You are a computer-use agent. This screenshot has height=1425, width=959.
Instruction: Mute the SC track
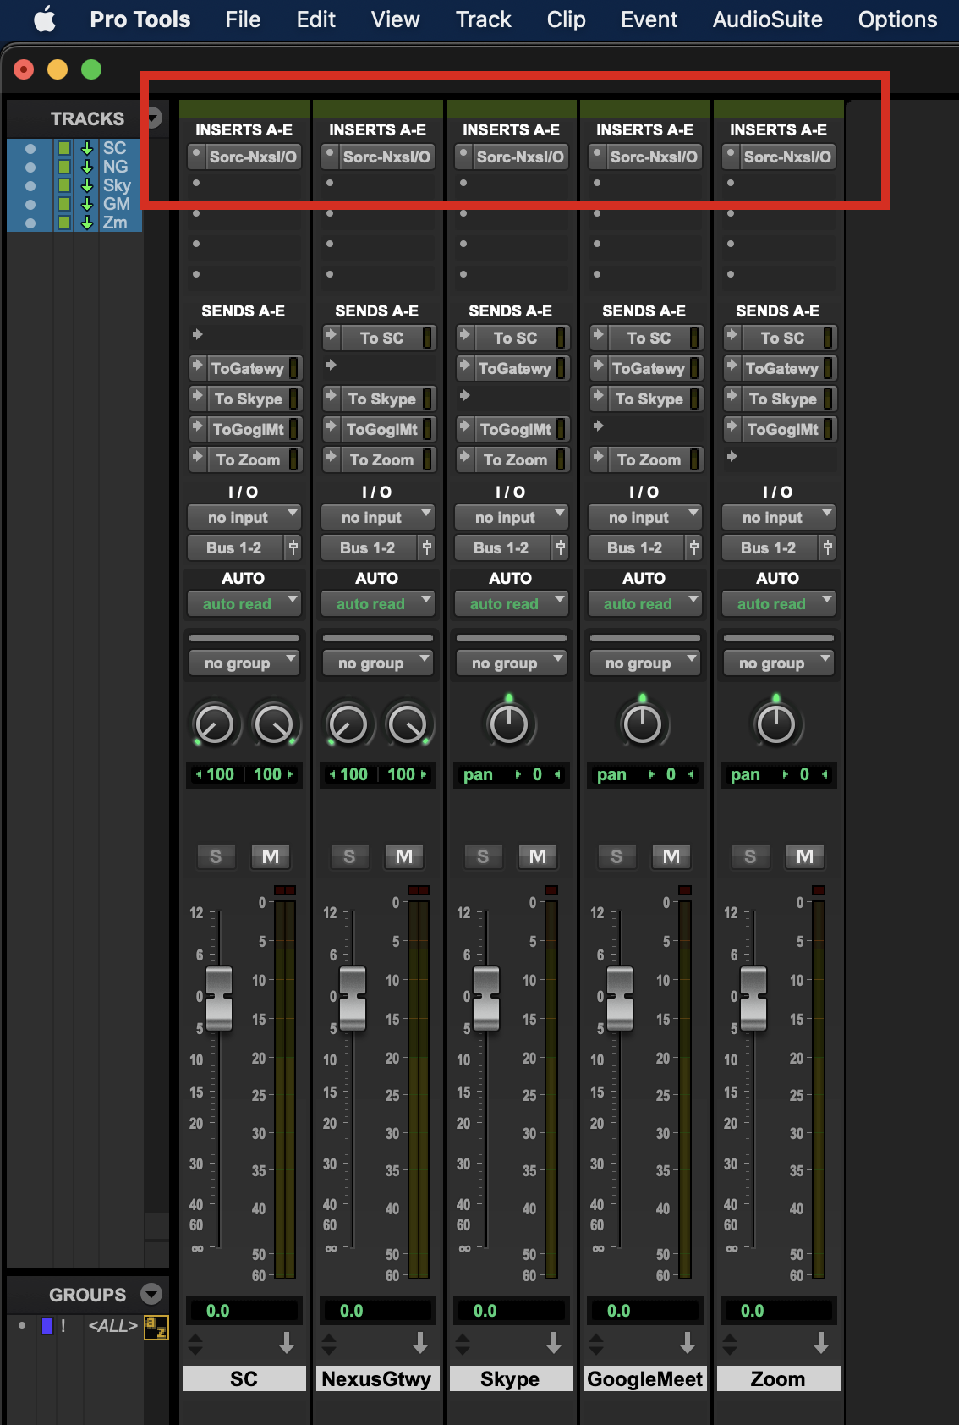pos(270,856)
